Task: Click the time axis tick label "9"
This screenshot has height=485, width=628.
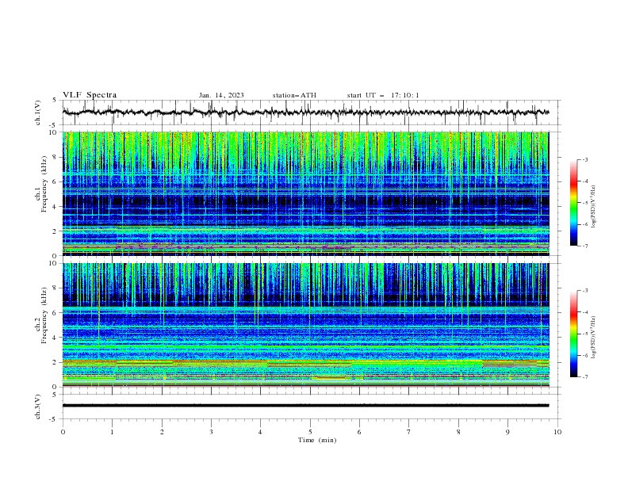Action: [x=507, y=432]
